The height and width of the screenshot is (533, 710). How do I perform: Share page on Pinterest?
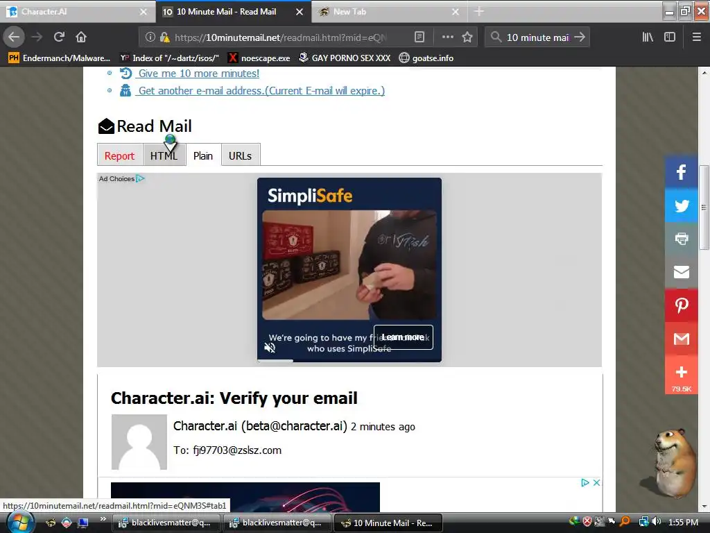(681, 305)
